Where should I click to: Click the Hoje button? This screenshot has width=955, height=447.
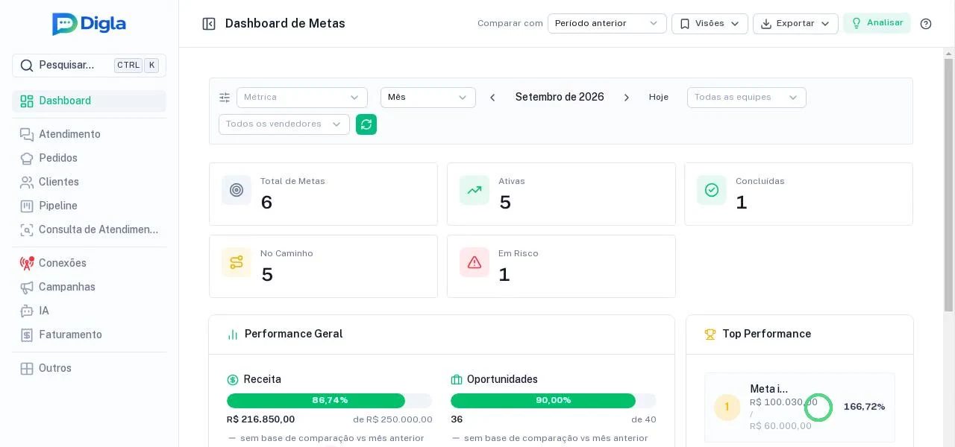click(659, 98)
